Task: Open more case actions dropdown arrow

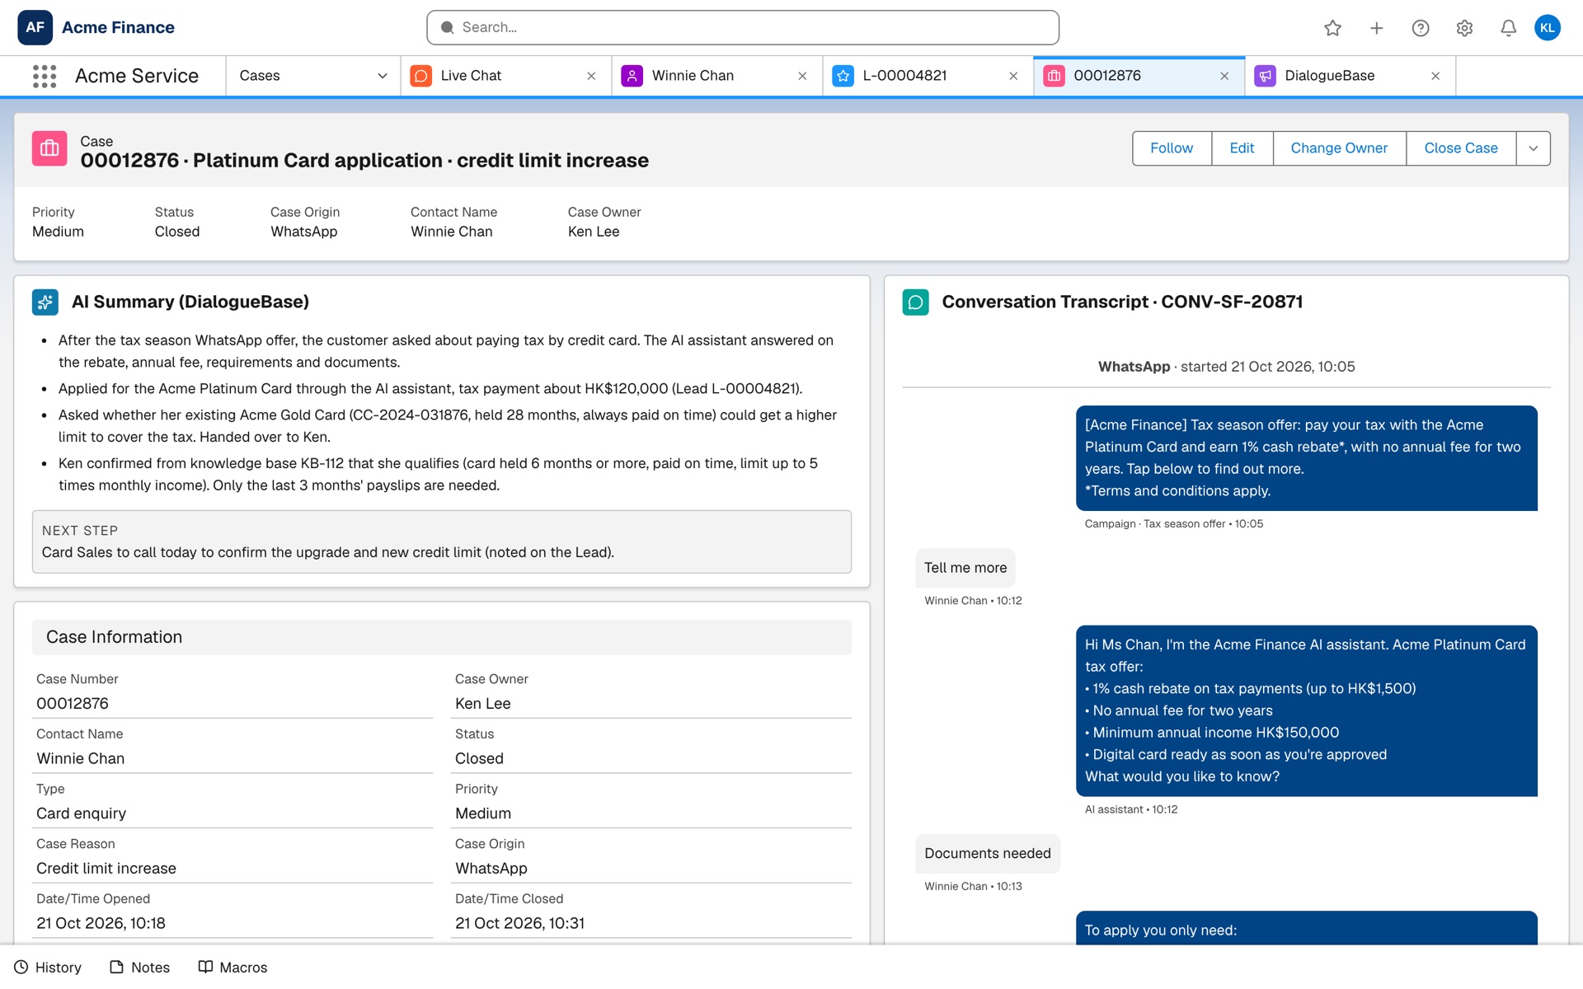Action: click(x=1534, y=148)
